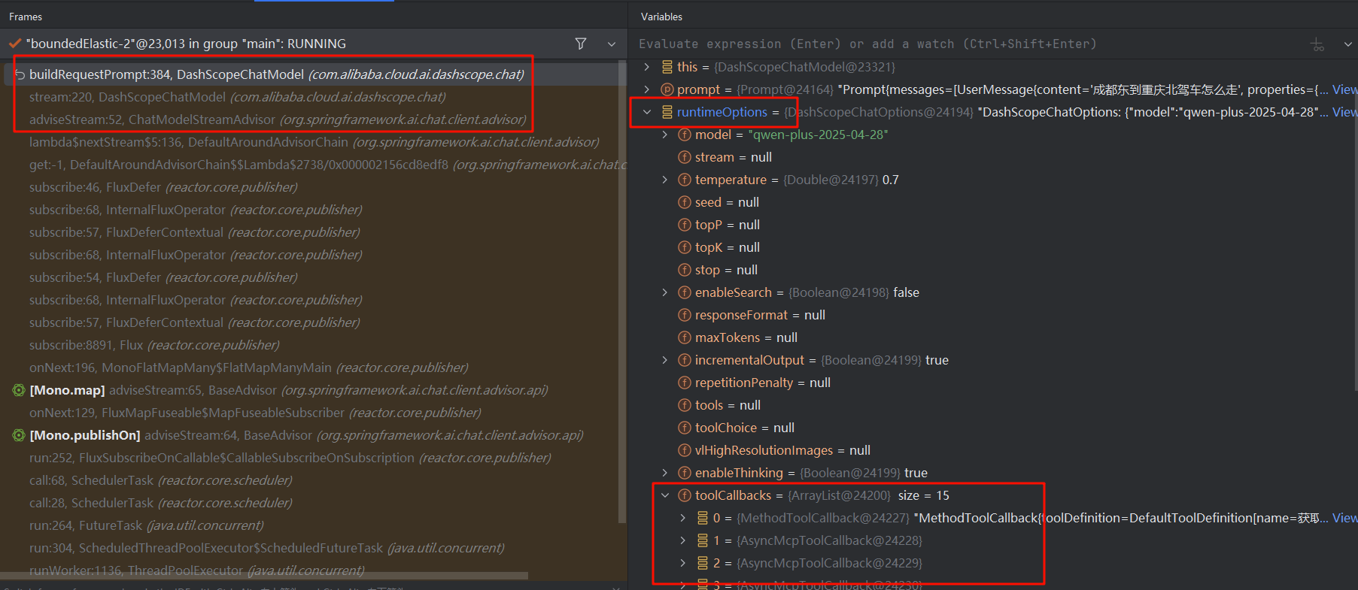Select the run:264 FutureTask frame
This screenshot has width=1358, height=590.
tap(146, 525)
